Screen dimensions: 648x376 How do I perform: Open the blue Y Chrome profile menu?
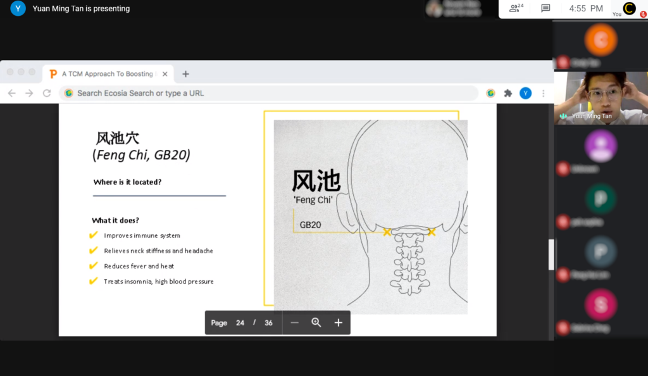click(525, 93)
